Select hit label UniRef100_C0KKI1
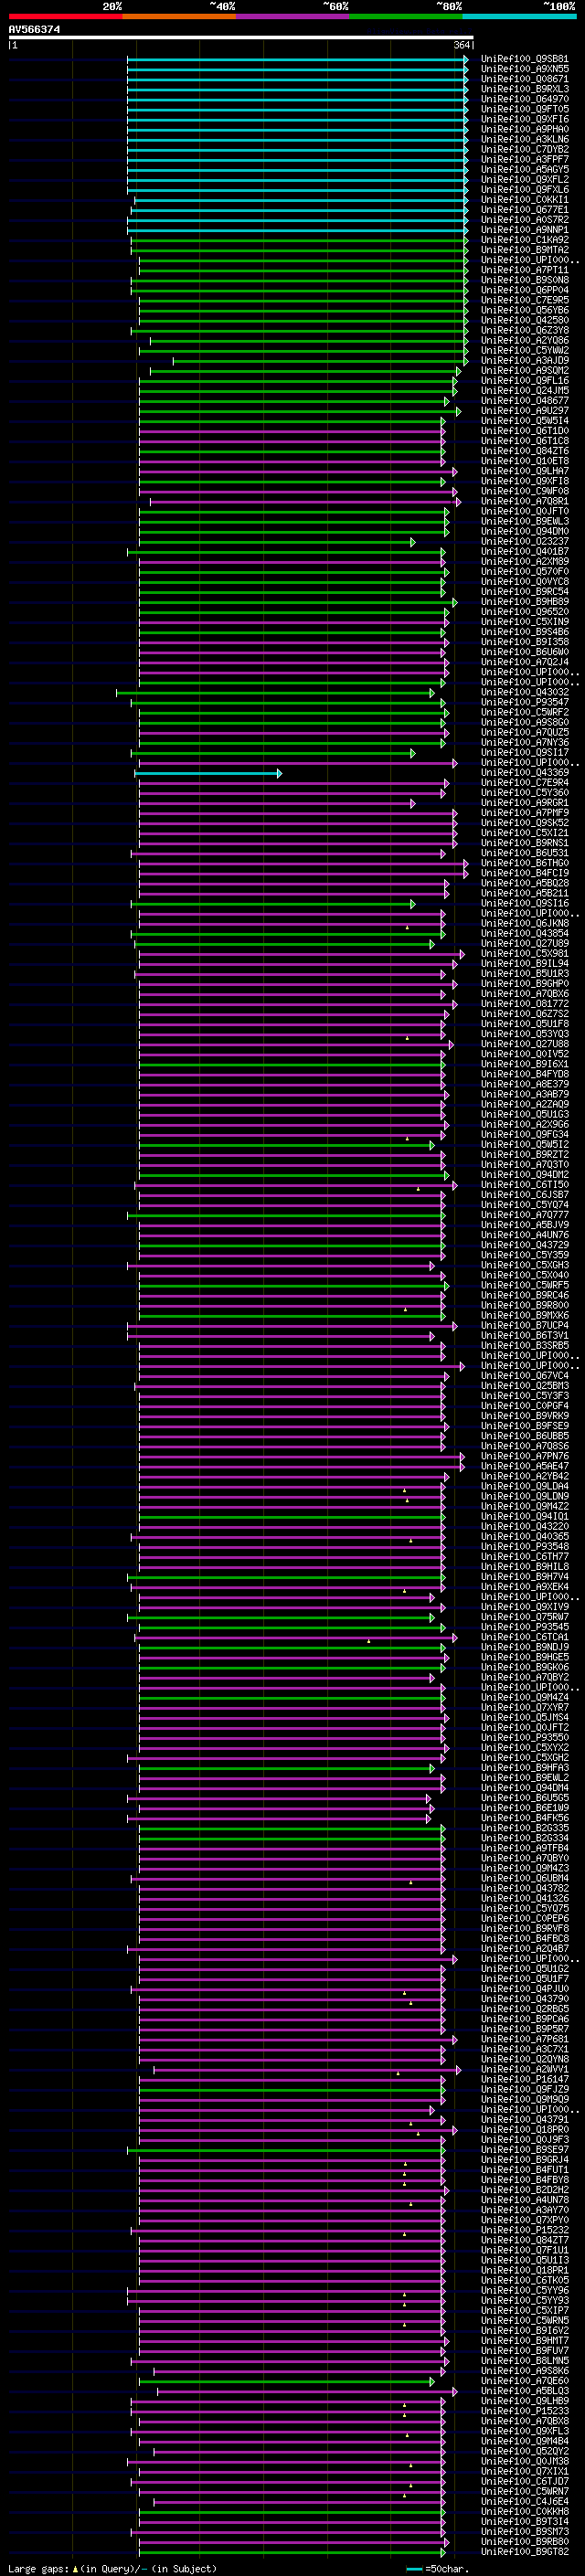585x2576 pixels. tap(525, 200)
